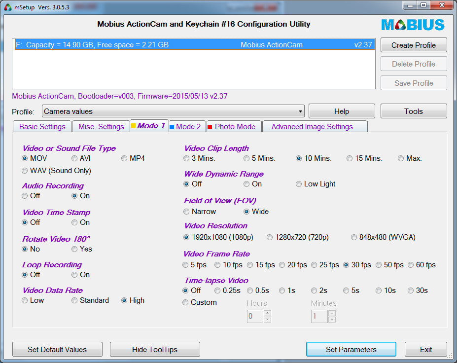The height and width of the screenshot is (363, 457).
Task: Enable Loop Recording On
Action: click(81, 275)
